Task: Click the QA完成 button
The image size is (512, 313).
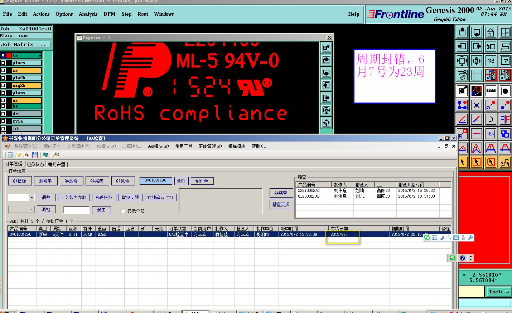Action: tap(97, 181)
